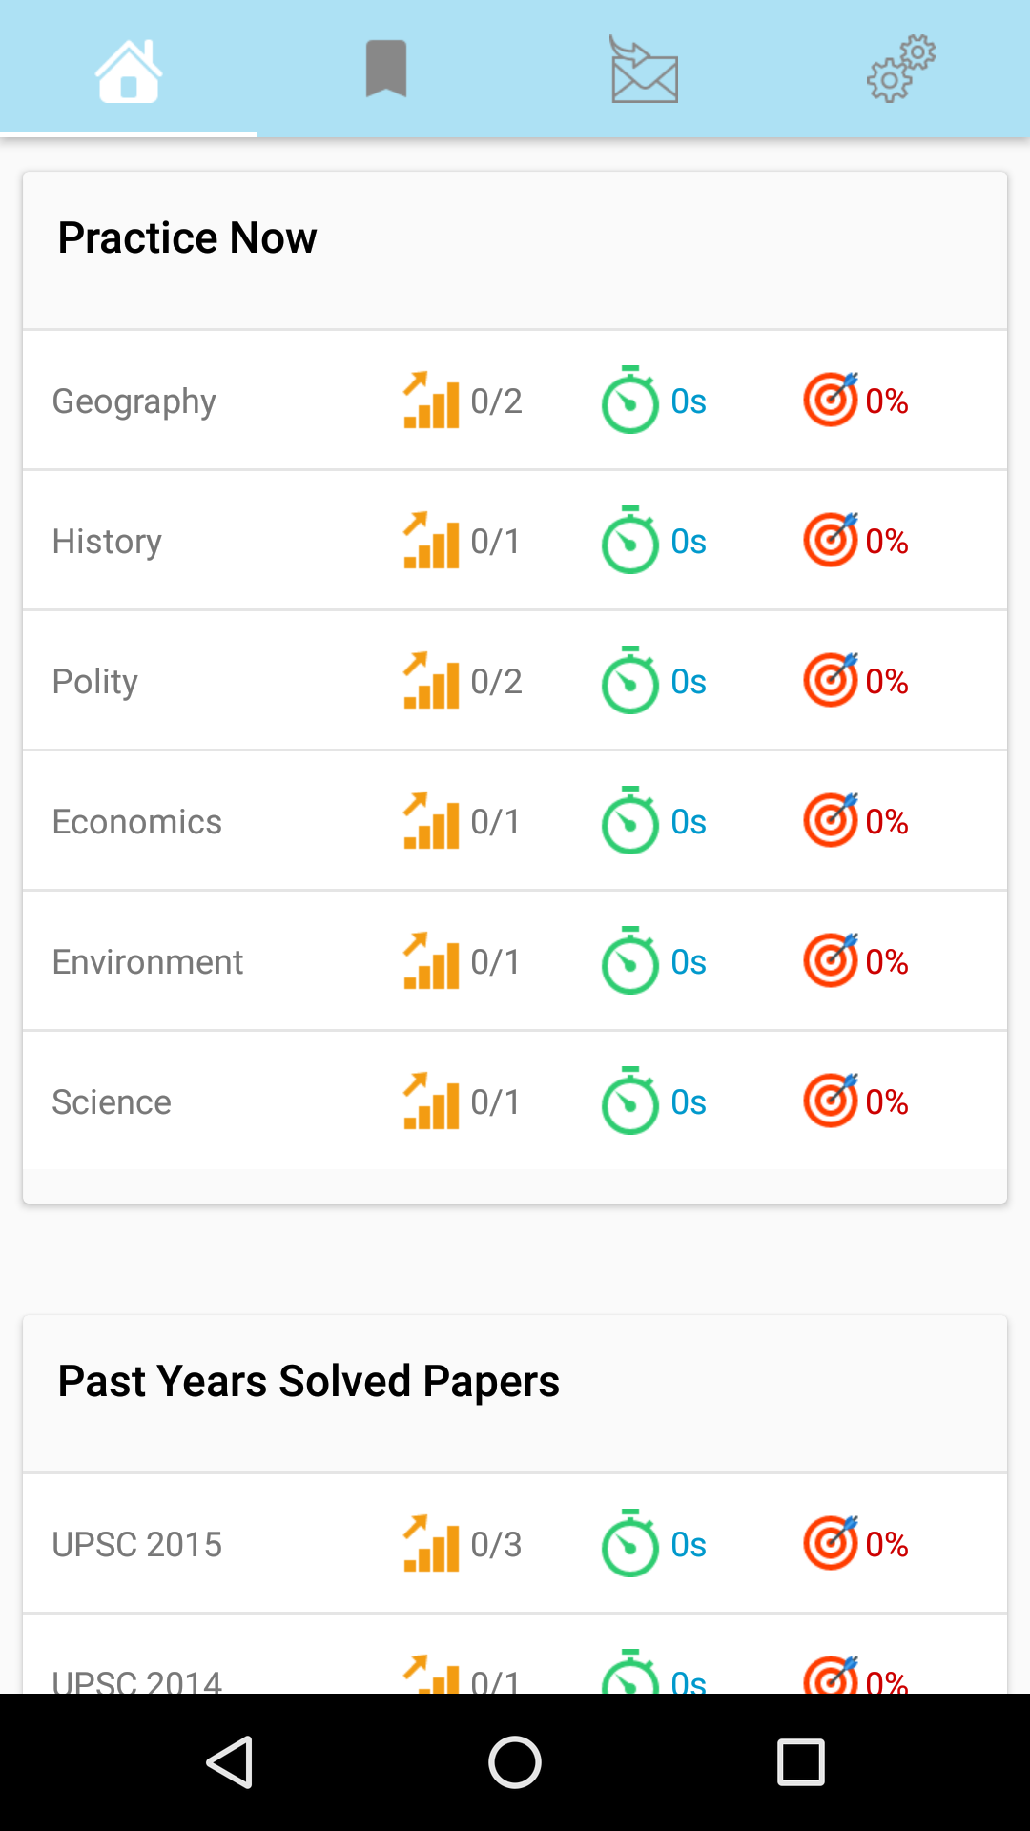Select the Polity practice row
The image size is (1030, 1831).
(95, 682)
